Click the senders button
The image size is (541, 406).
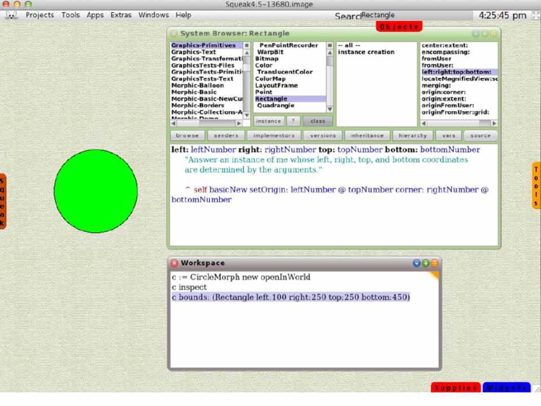point(226,135)
